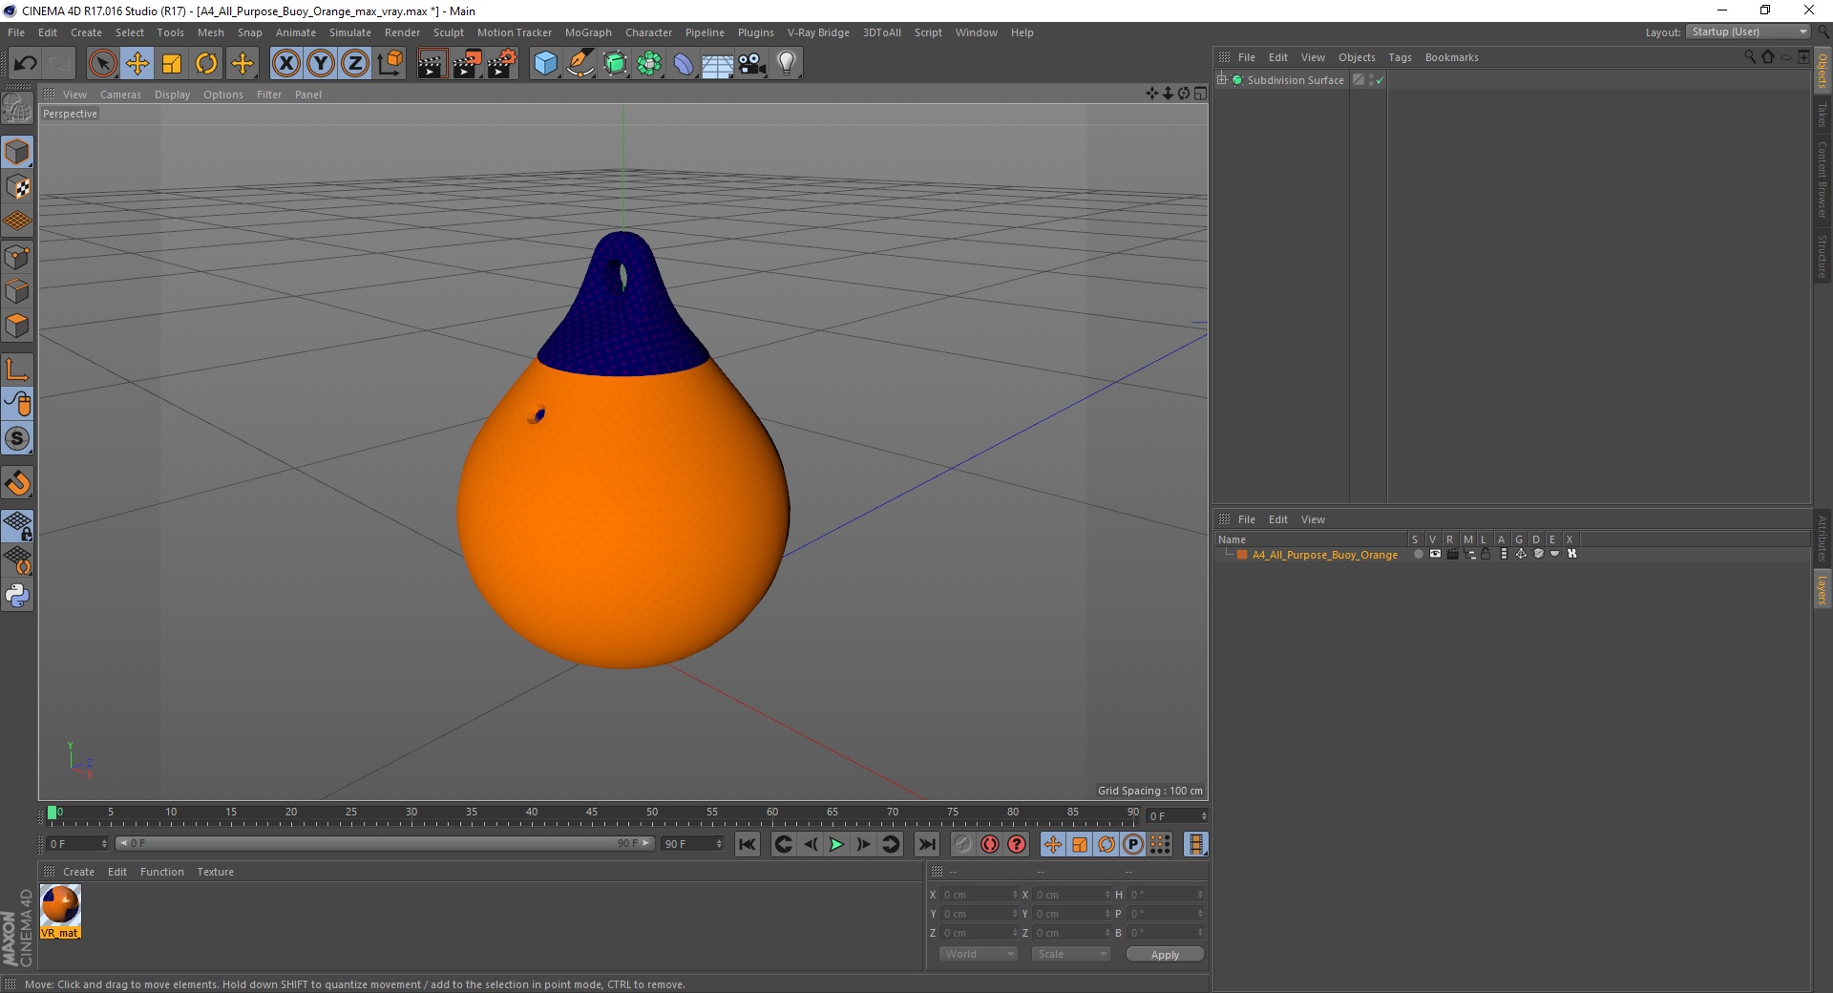Select the A4_All_Purpose_Buoy_Orange layer name
Image resolution: width=1833 pixels, height=993 pixels.
1324,555
